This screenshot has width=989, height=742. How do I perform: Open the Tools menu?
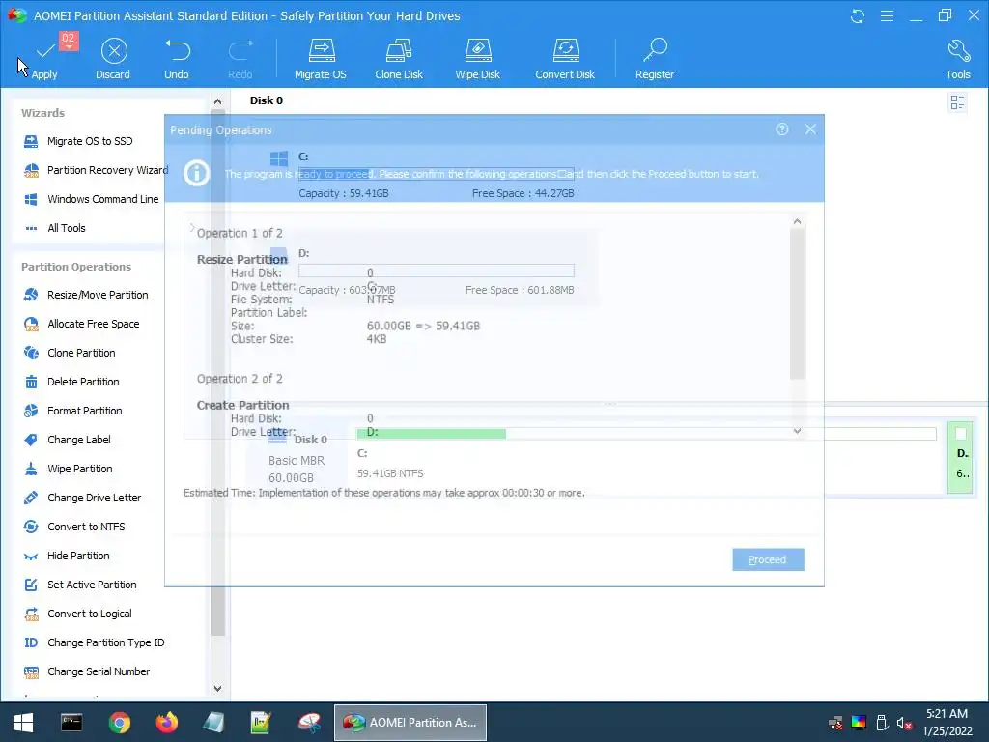(957, 60)
